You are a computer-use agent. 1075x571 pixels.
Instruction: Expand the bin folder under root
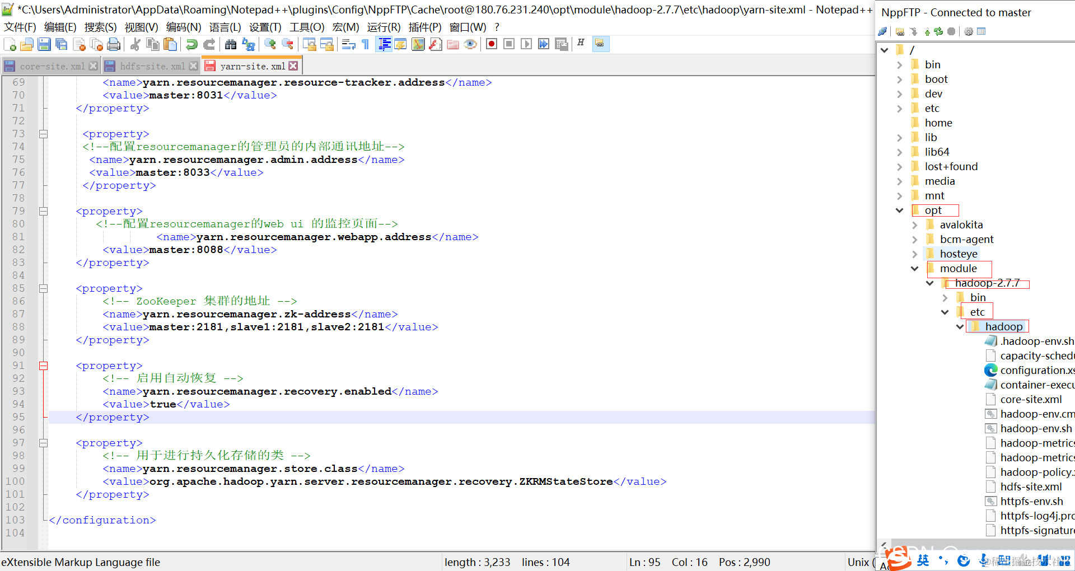point(899,64)
